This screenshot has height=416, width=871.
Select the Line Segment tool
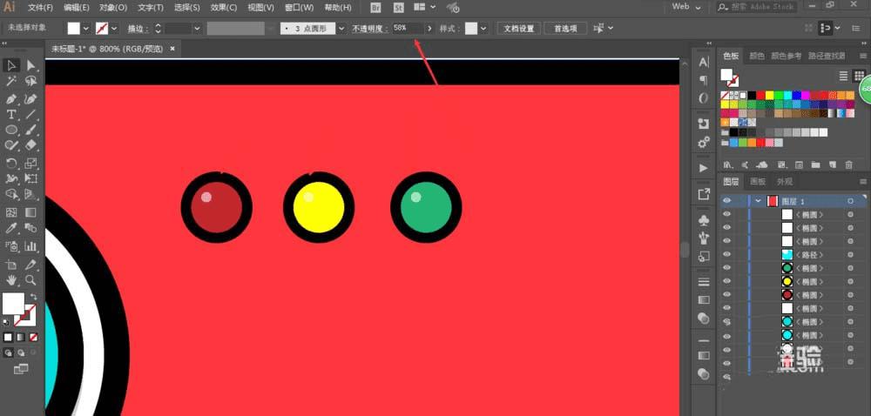coord(30,115)
